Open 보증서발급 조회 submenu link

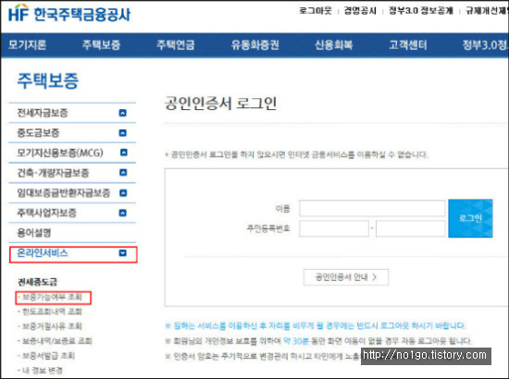(48, 356)
